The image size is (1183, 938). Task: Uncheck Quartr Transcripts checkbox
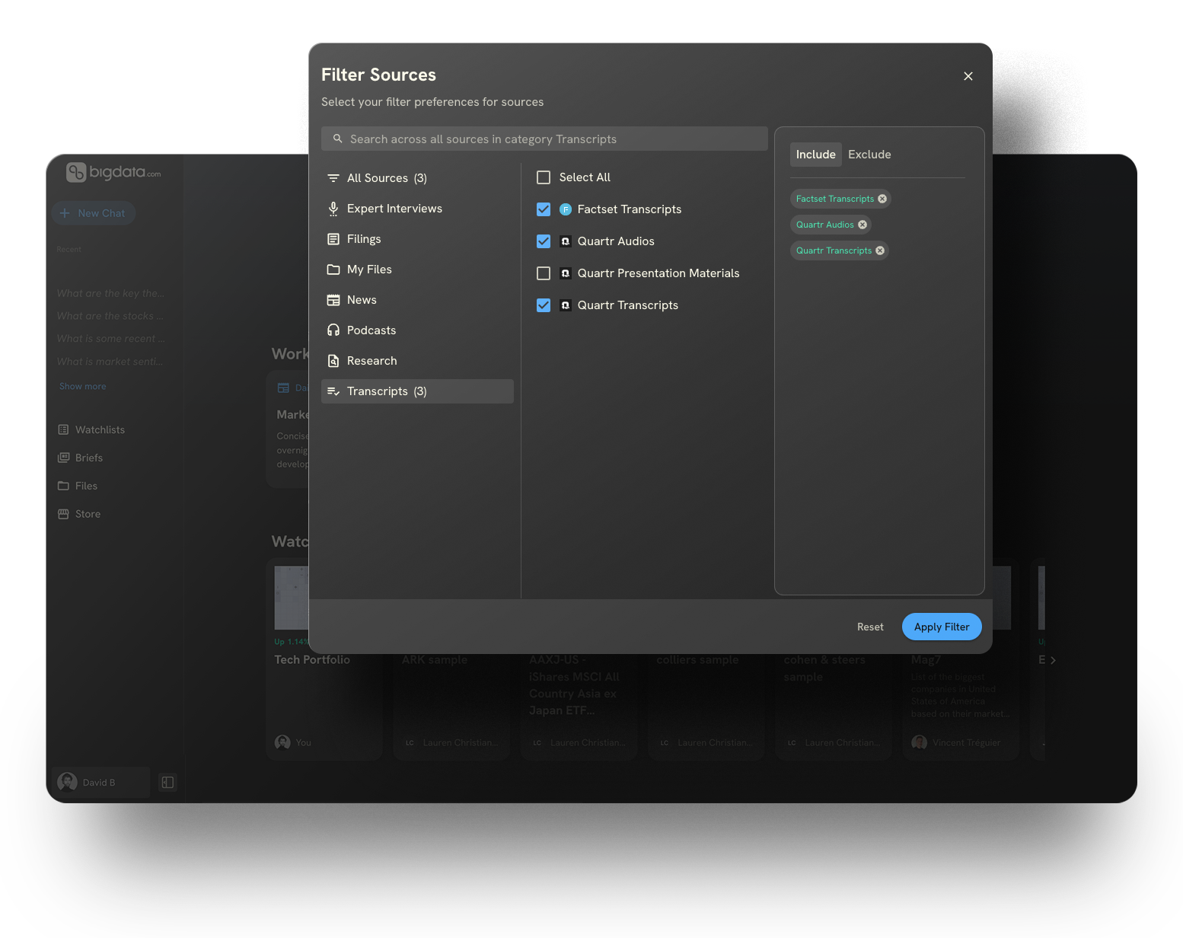pyautogui.click(x=544, y=305)
